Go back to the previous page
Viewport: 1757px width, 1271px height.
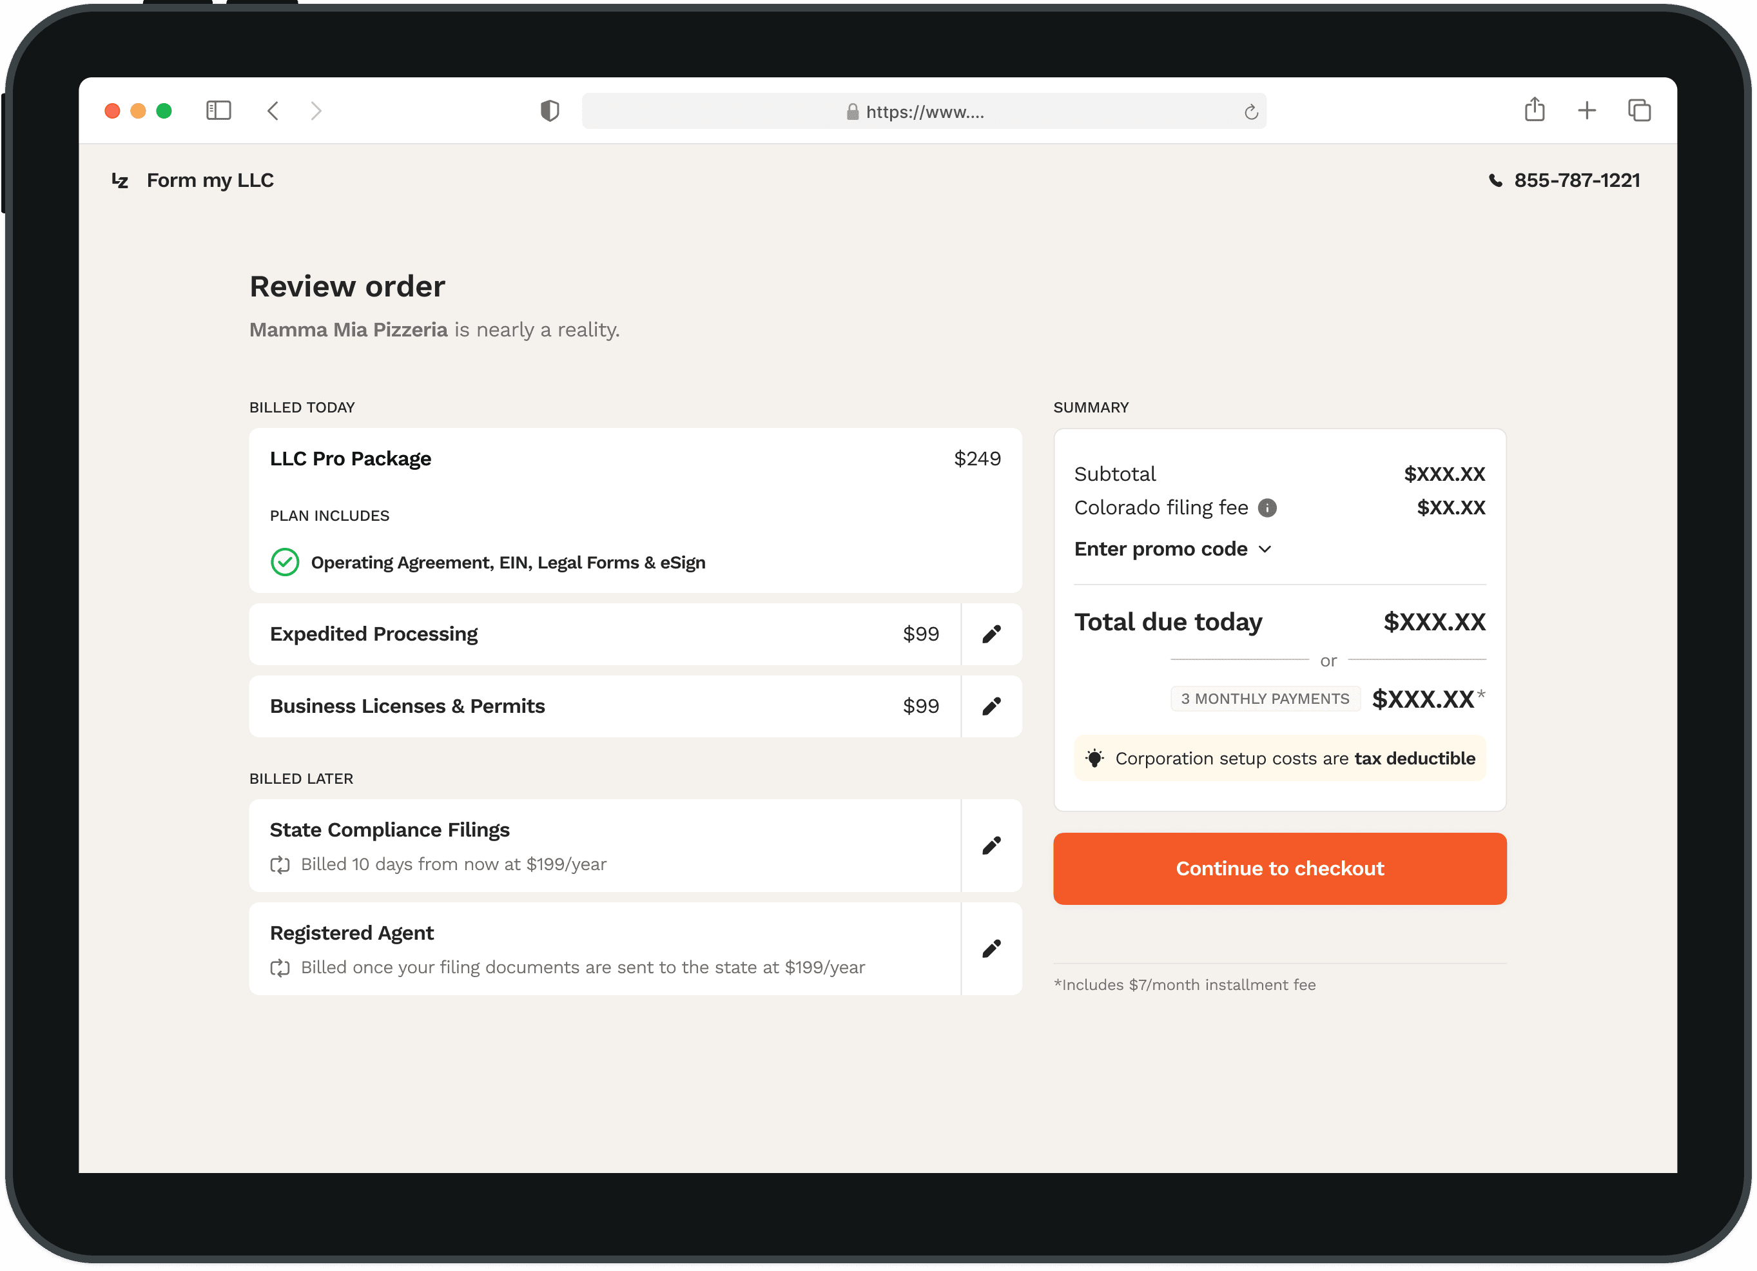click(273, 111)
